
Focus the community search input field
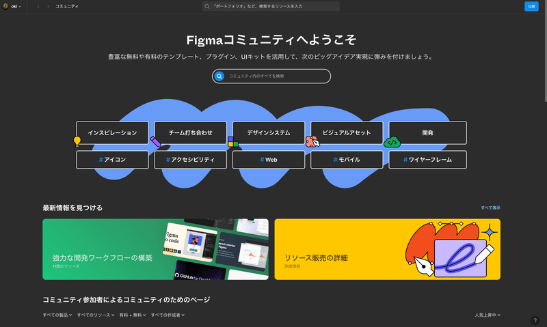[x=271, y=76]
